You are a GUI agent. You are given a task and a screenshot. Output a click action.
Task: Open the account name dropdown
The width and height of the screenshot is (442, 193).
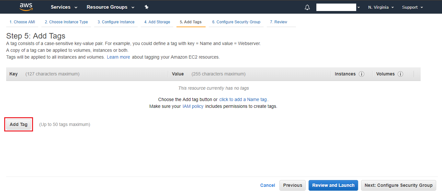[x=338, y=7]
